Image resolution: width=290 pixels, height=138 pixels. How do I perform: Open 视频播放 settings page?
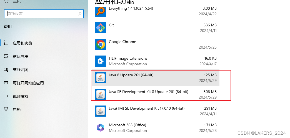tap(20, 96)
